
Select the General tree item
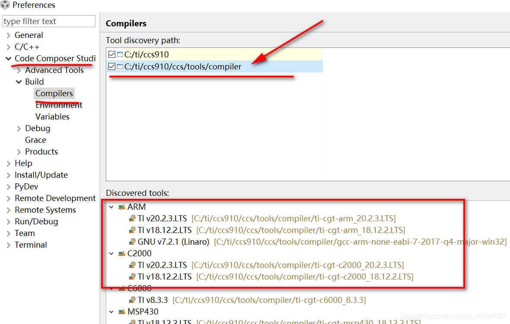click(x=29, y=35)
